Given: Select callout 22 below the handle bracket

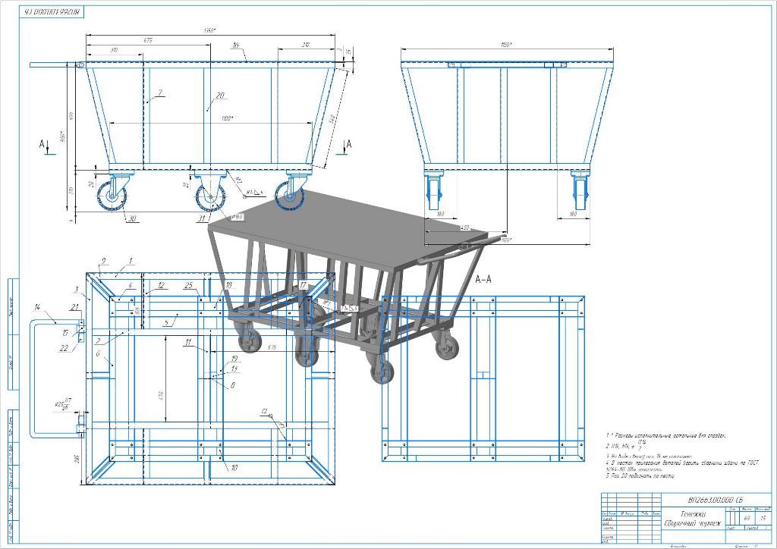Looking at the screenshot, I should 64,348.
